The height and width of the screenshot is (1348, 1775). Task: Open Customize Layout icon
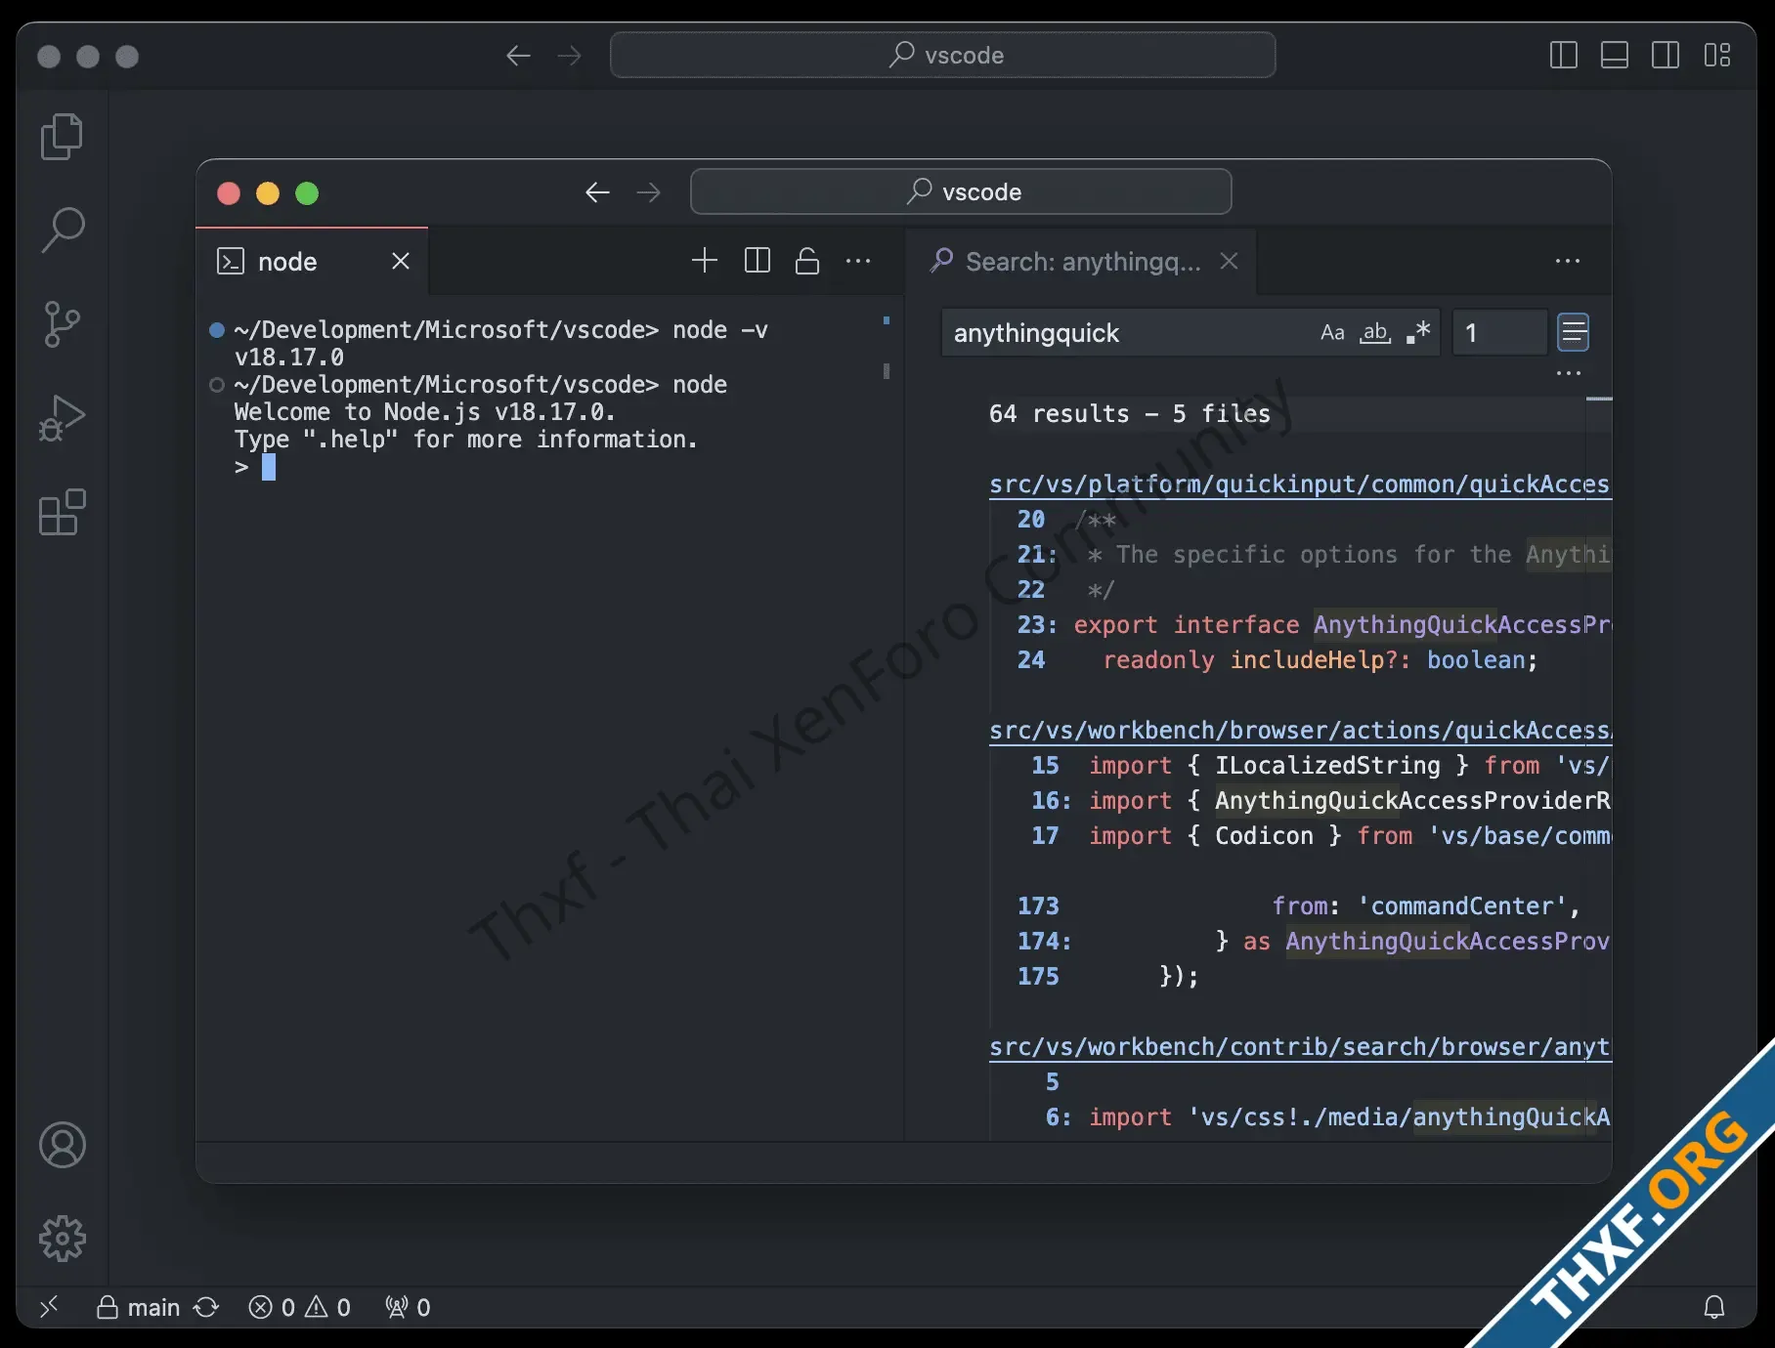[x=1717, y=56]
